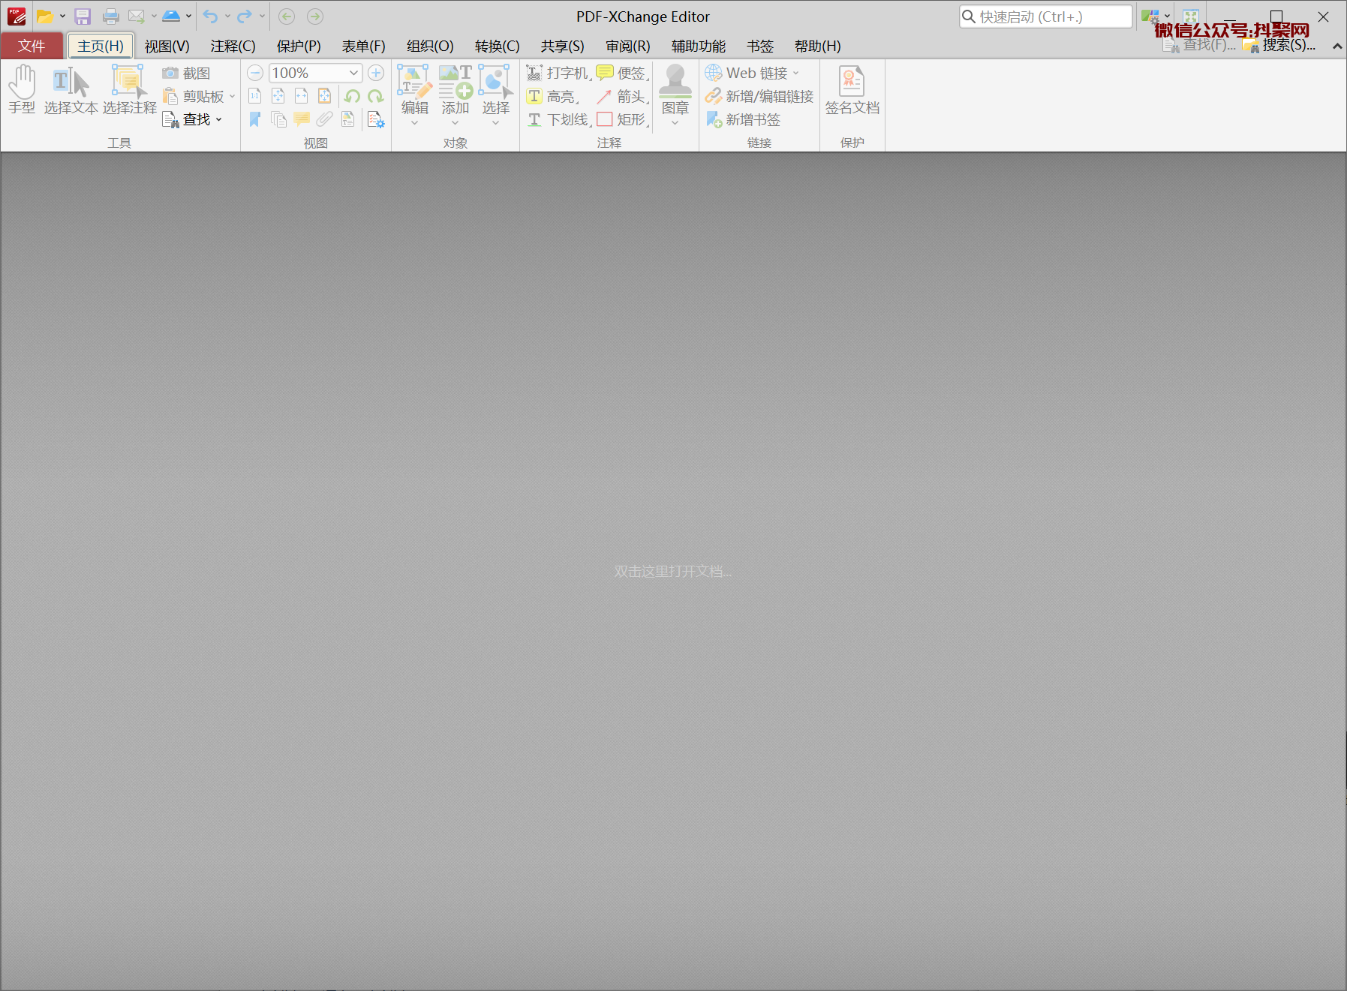Select the Rectangle (矩形) shape tool
1347x991 pixels.
point(622,120)
